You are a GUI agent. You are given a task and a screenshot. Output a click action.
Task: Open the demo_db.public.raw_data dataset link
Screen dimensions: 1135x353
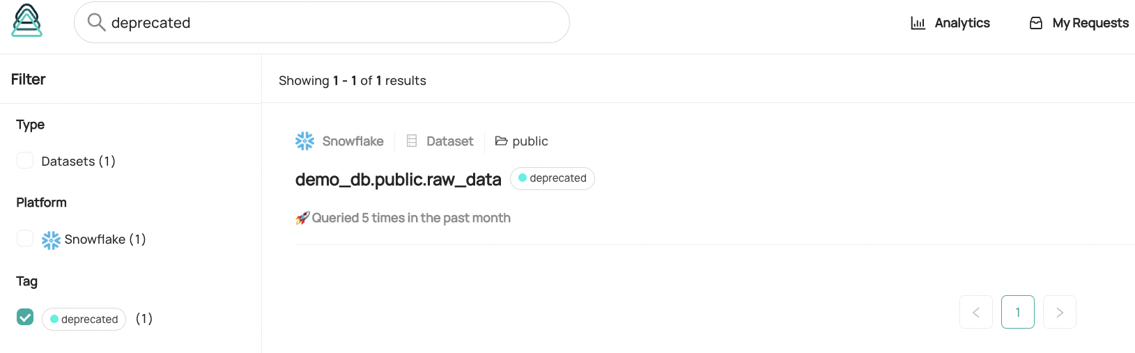(398, 180)
